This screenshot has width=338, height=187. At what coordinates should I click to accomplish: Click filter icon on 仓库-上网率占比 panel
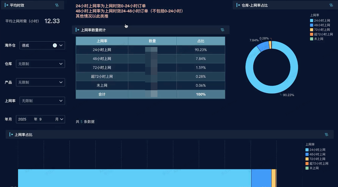[331, 5]
